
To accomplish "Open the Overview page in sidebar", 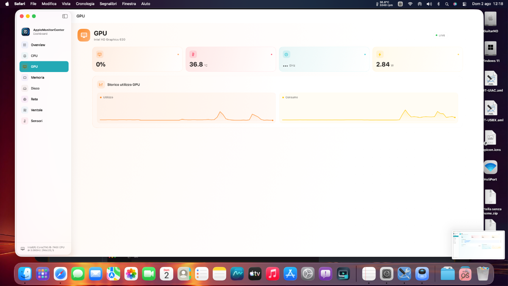I will pos(44,45).
